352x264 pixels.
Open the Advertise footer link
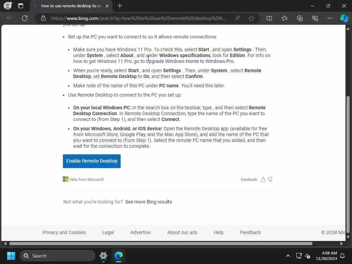click(141, 232)
